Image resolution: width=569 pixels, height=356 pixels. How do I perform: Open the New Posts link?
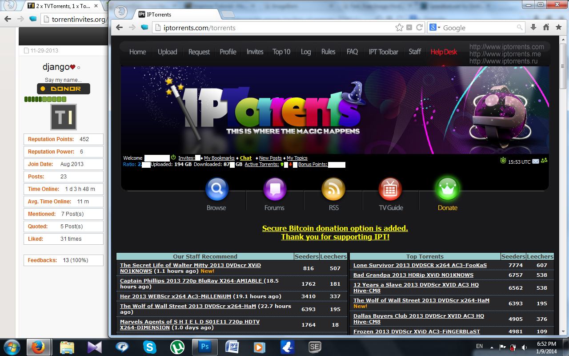[x=270, y=158]
